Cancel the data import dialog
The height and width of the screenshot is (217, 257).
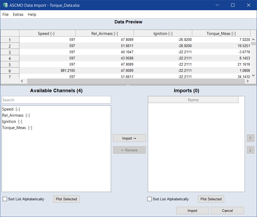[227, 211]
